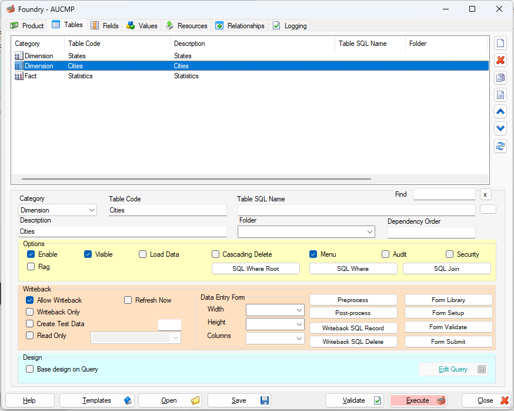
Task: Click the copy table icon
Action: pyautogui.click(x=500, y=78)
